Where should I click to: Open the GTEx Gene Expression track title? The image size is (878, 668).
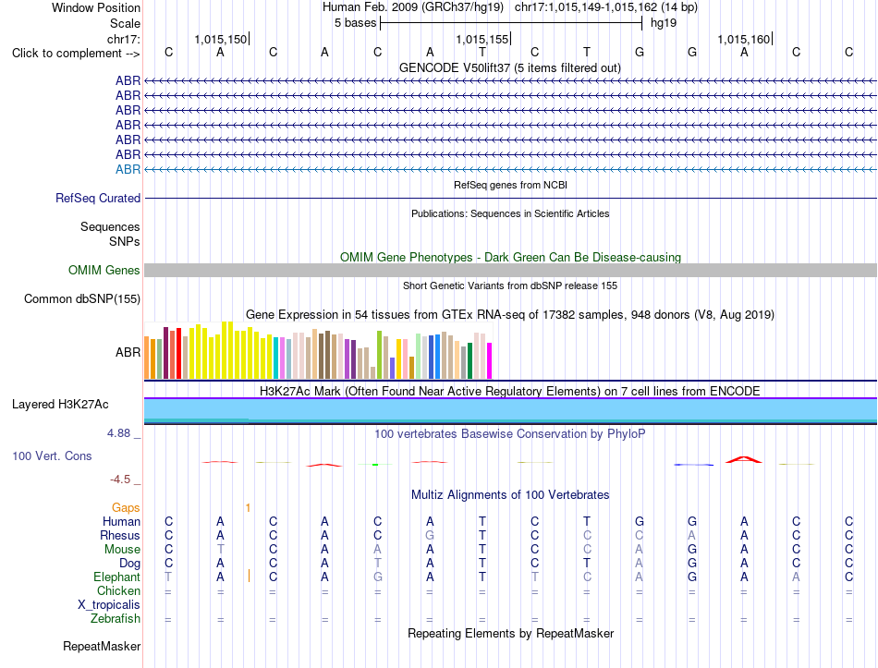point(510,315)
